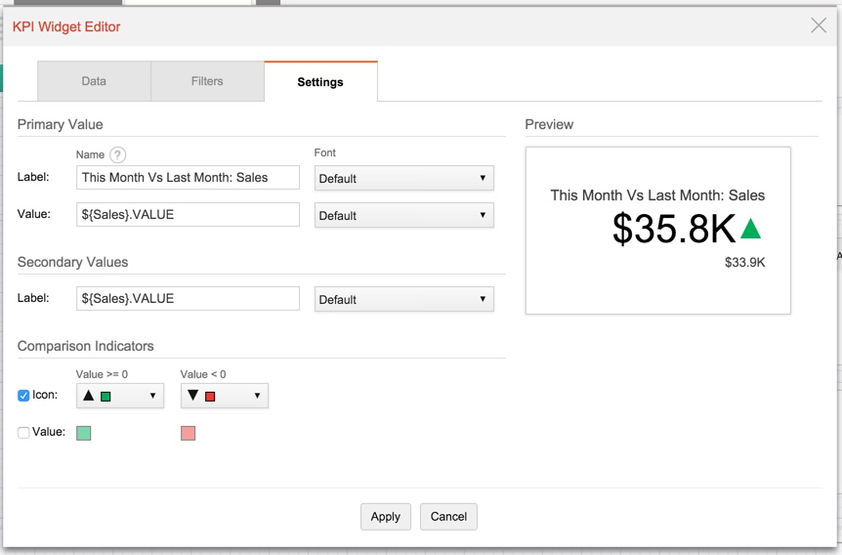
Task: Click the small green square in the icon dropdown
Action: point(105,397)
